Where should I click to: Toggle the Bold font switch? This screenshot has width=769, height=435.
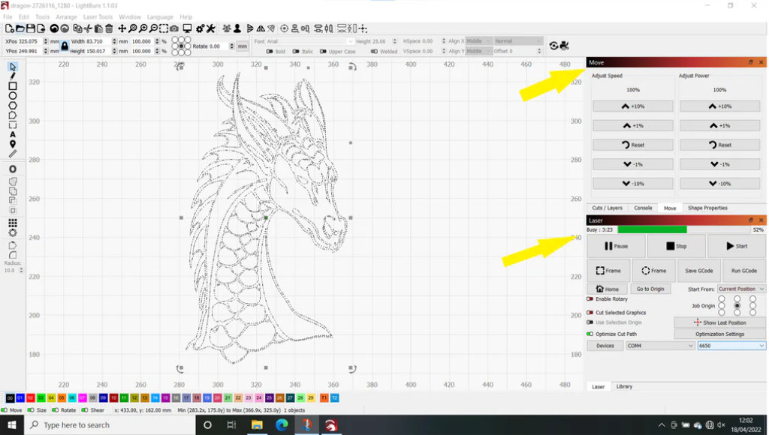pos(270,52)
